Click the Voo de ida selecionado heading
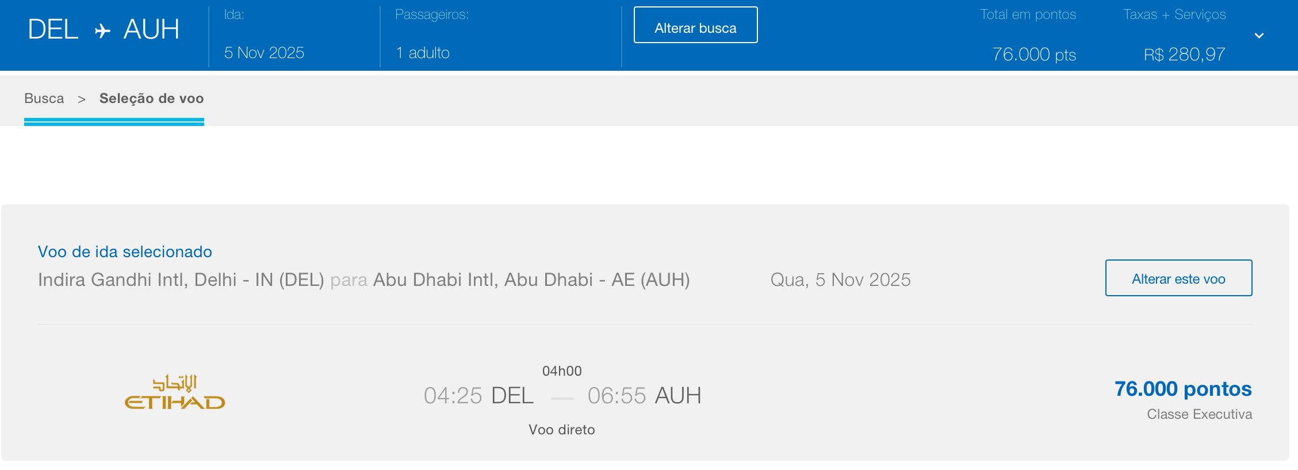1298x470 pixels. pyautogui.click(x=125, y=251)
